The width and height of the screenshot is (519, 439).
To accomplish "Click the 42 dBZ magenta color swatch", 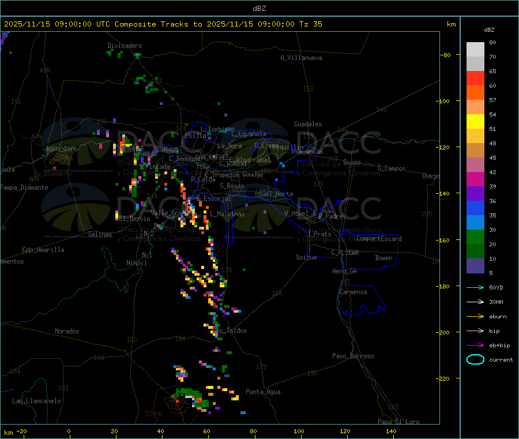I will 475,179.
